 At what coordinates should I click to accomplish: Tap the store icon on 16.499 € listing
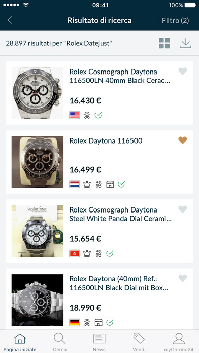[x=110, y=185]
